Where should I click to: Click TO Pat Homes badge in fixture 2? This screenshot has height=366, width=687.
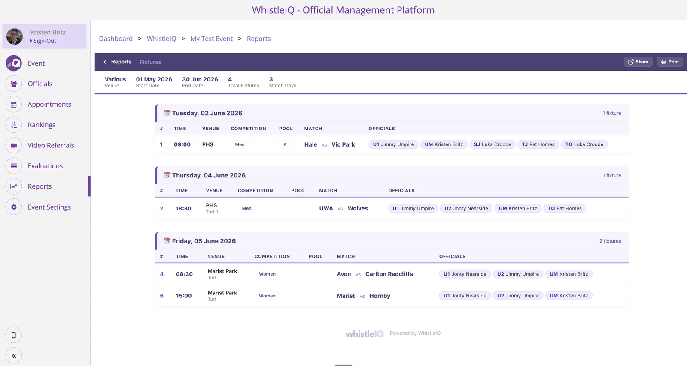pyautogui.click(x=565, y=208)
